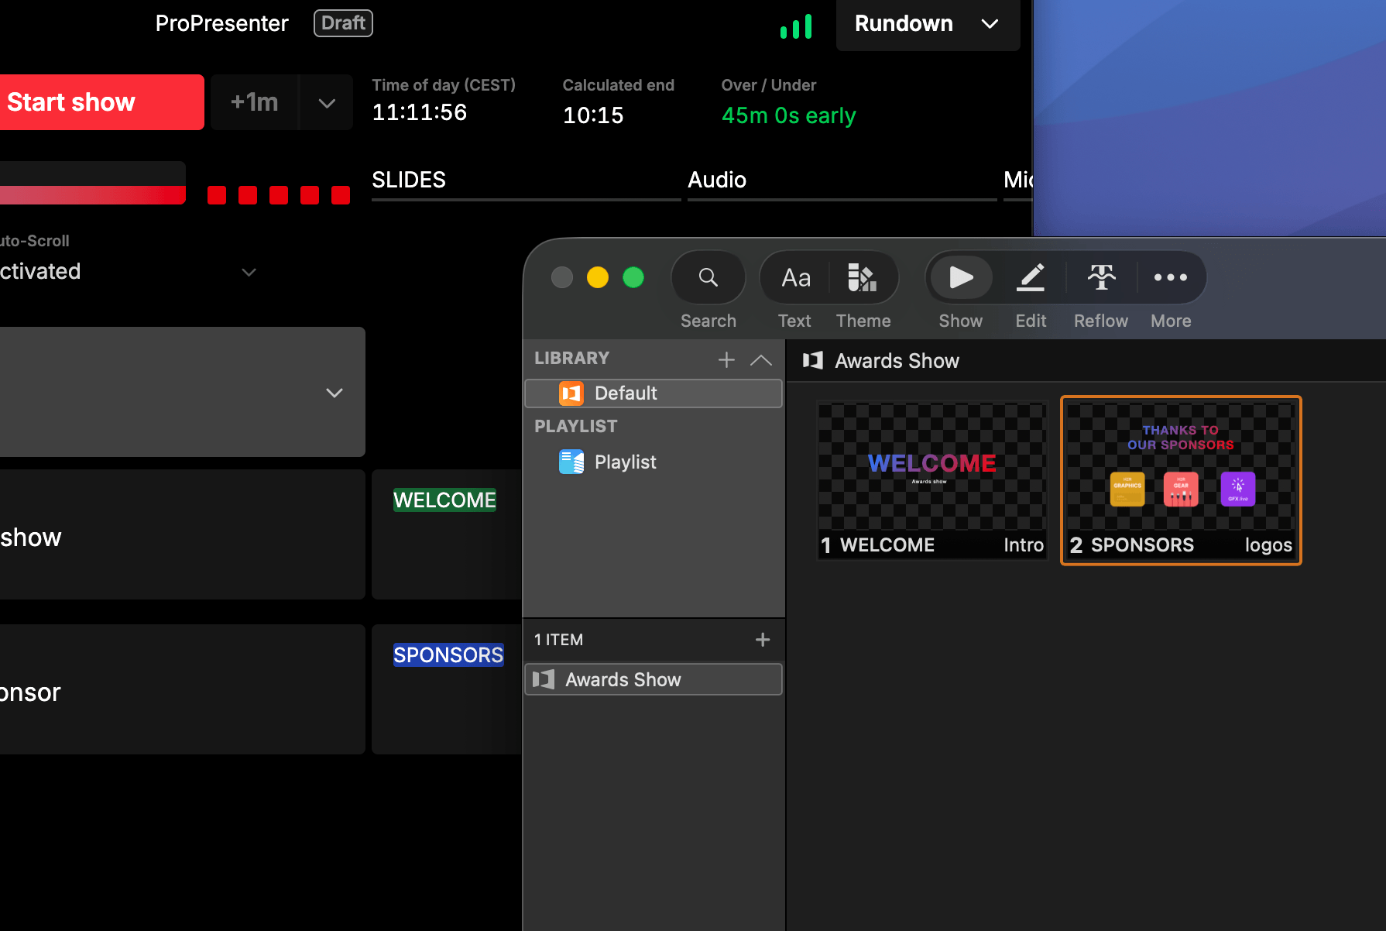The height and width of the screenshot is (931, 1386).
Task: Open the Theme picker icon
Action: coord(862,277)
